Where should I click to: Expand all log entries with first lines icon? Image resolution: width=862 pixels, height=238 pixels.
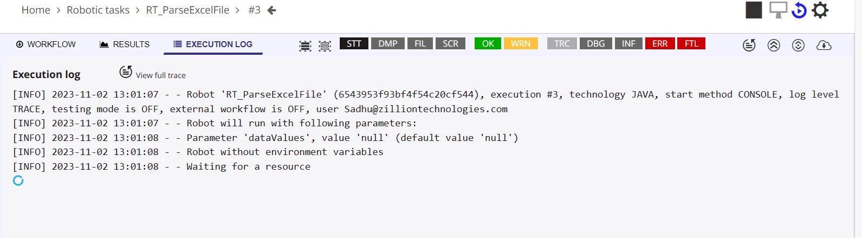coord(305,46)
